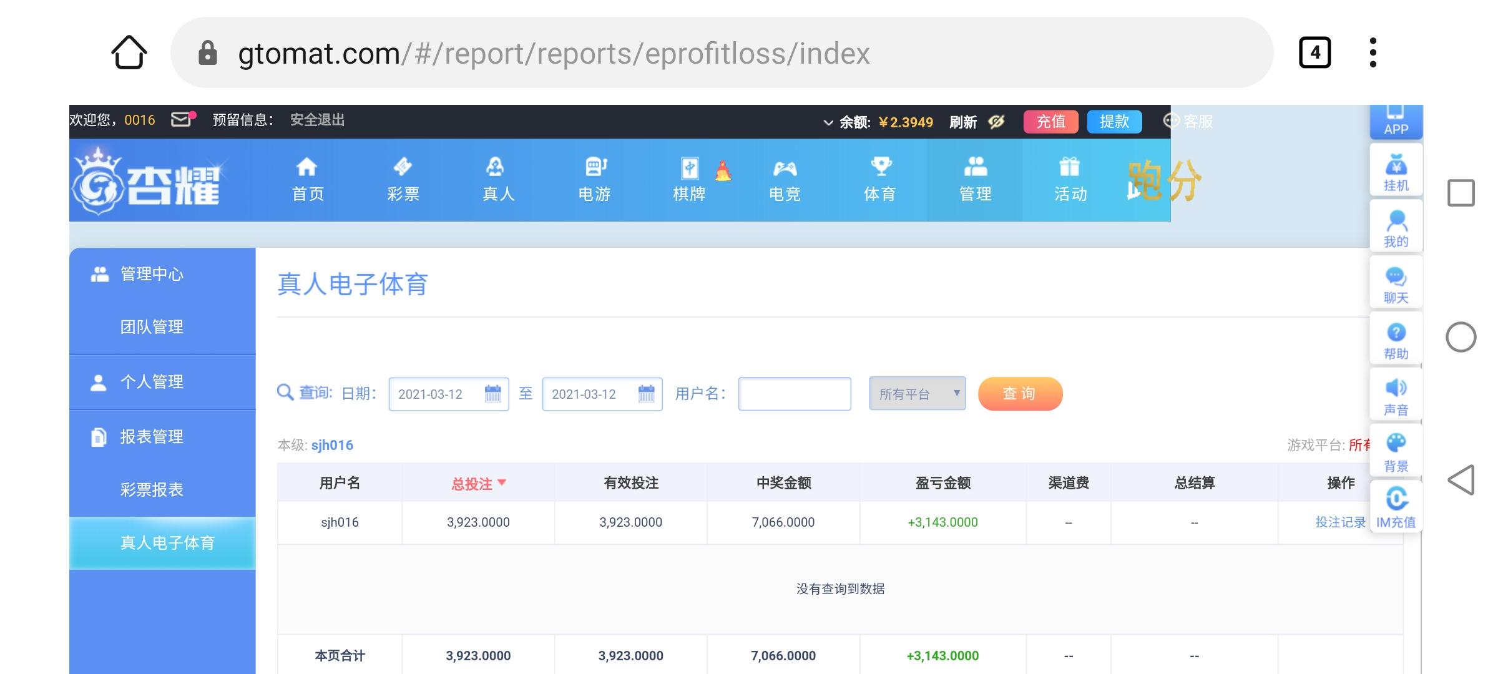Screen dimensions: 1498x674
Task: Focus the 用户名 input field
Action: [x=794, y=393]
